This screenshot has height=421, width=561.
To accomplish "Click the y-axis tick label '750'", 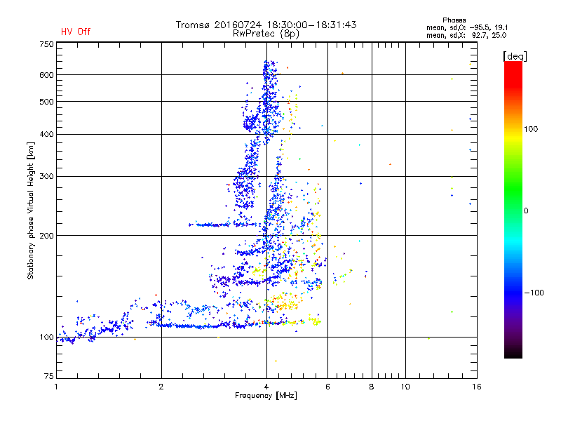I will click(x=47, y=44).
